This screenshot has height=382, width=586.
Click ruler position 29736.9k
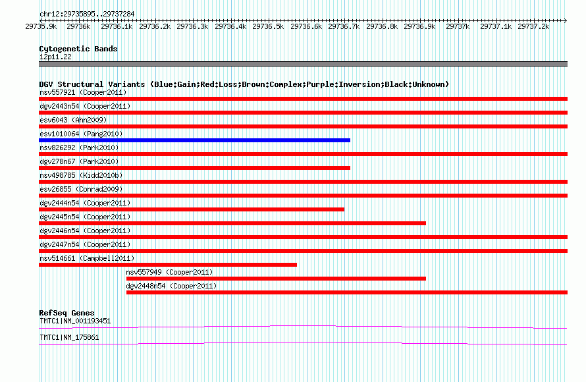[419, 26]
